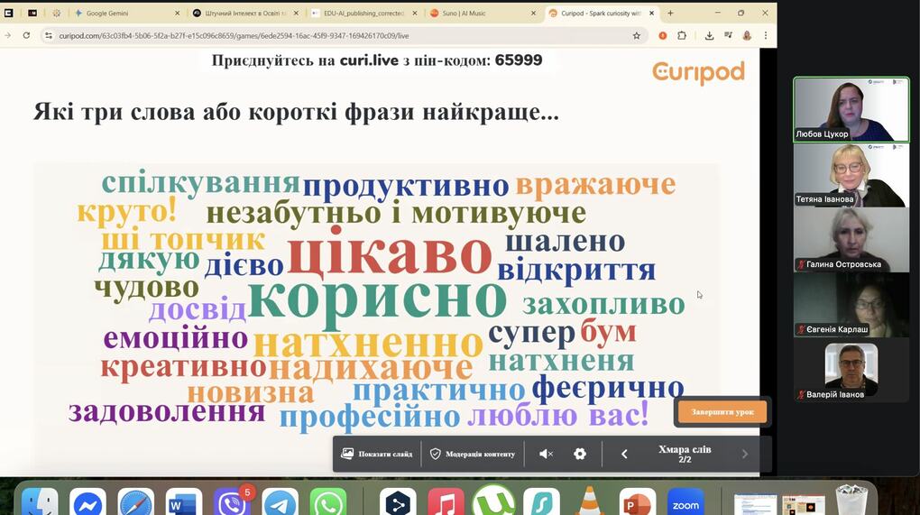Image resolution: width=920 pixels, height=515 pixels.
Task: Open Telegram from the dock
Action: pos(281,502)
